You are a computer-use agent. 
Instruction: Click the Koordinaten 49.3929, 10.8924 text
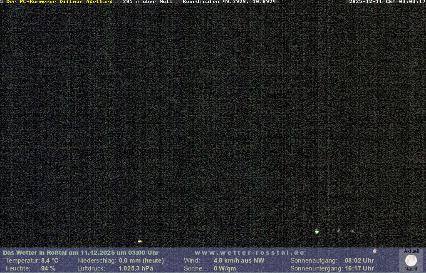(x=229, y=2)
